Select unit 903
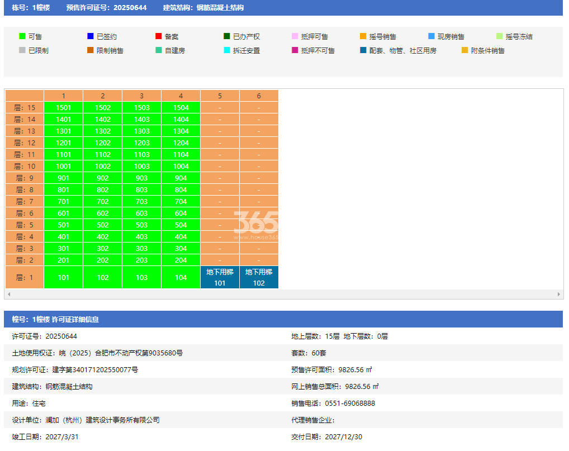Viewport: 569px width, 451px height. pyautogui.click(x=141, y=178)
